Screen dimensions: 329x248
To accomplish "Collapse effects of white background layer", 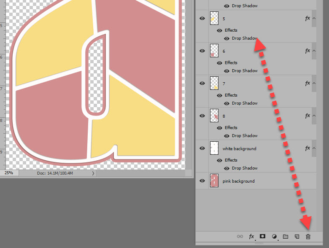I will [314, 148].
